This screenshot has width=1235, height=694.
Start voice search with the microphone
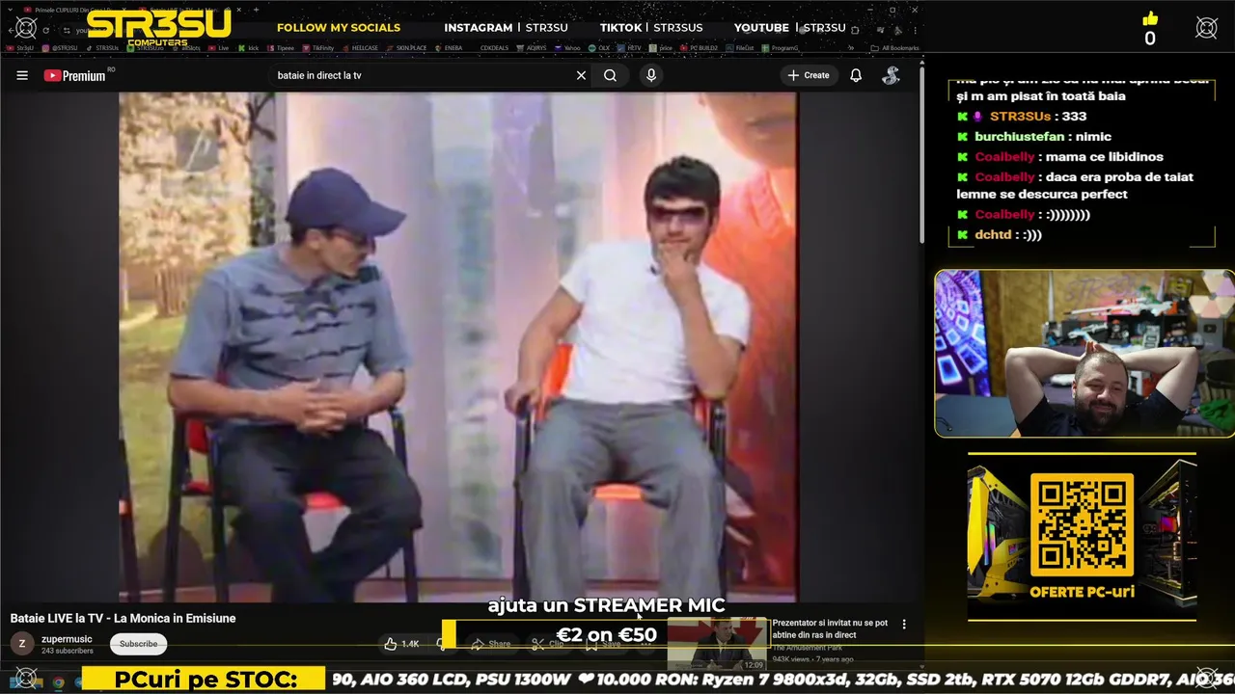(x=651, y=75)
